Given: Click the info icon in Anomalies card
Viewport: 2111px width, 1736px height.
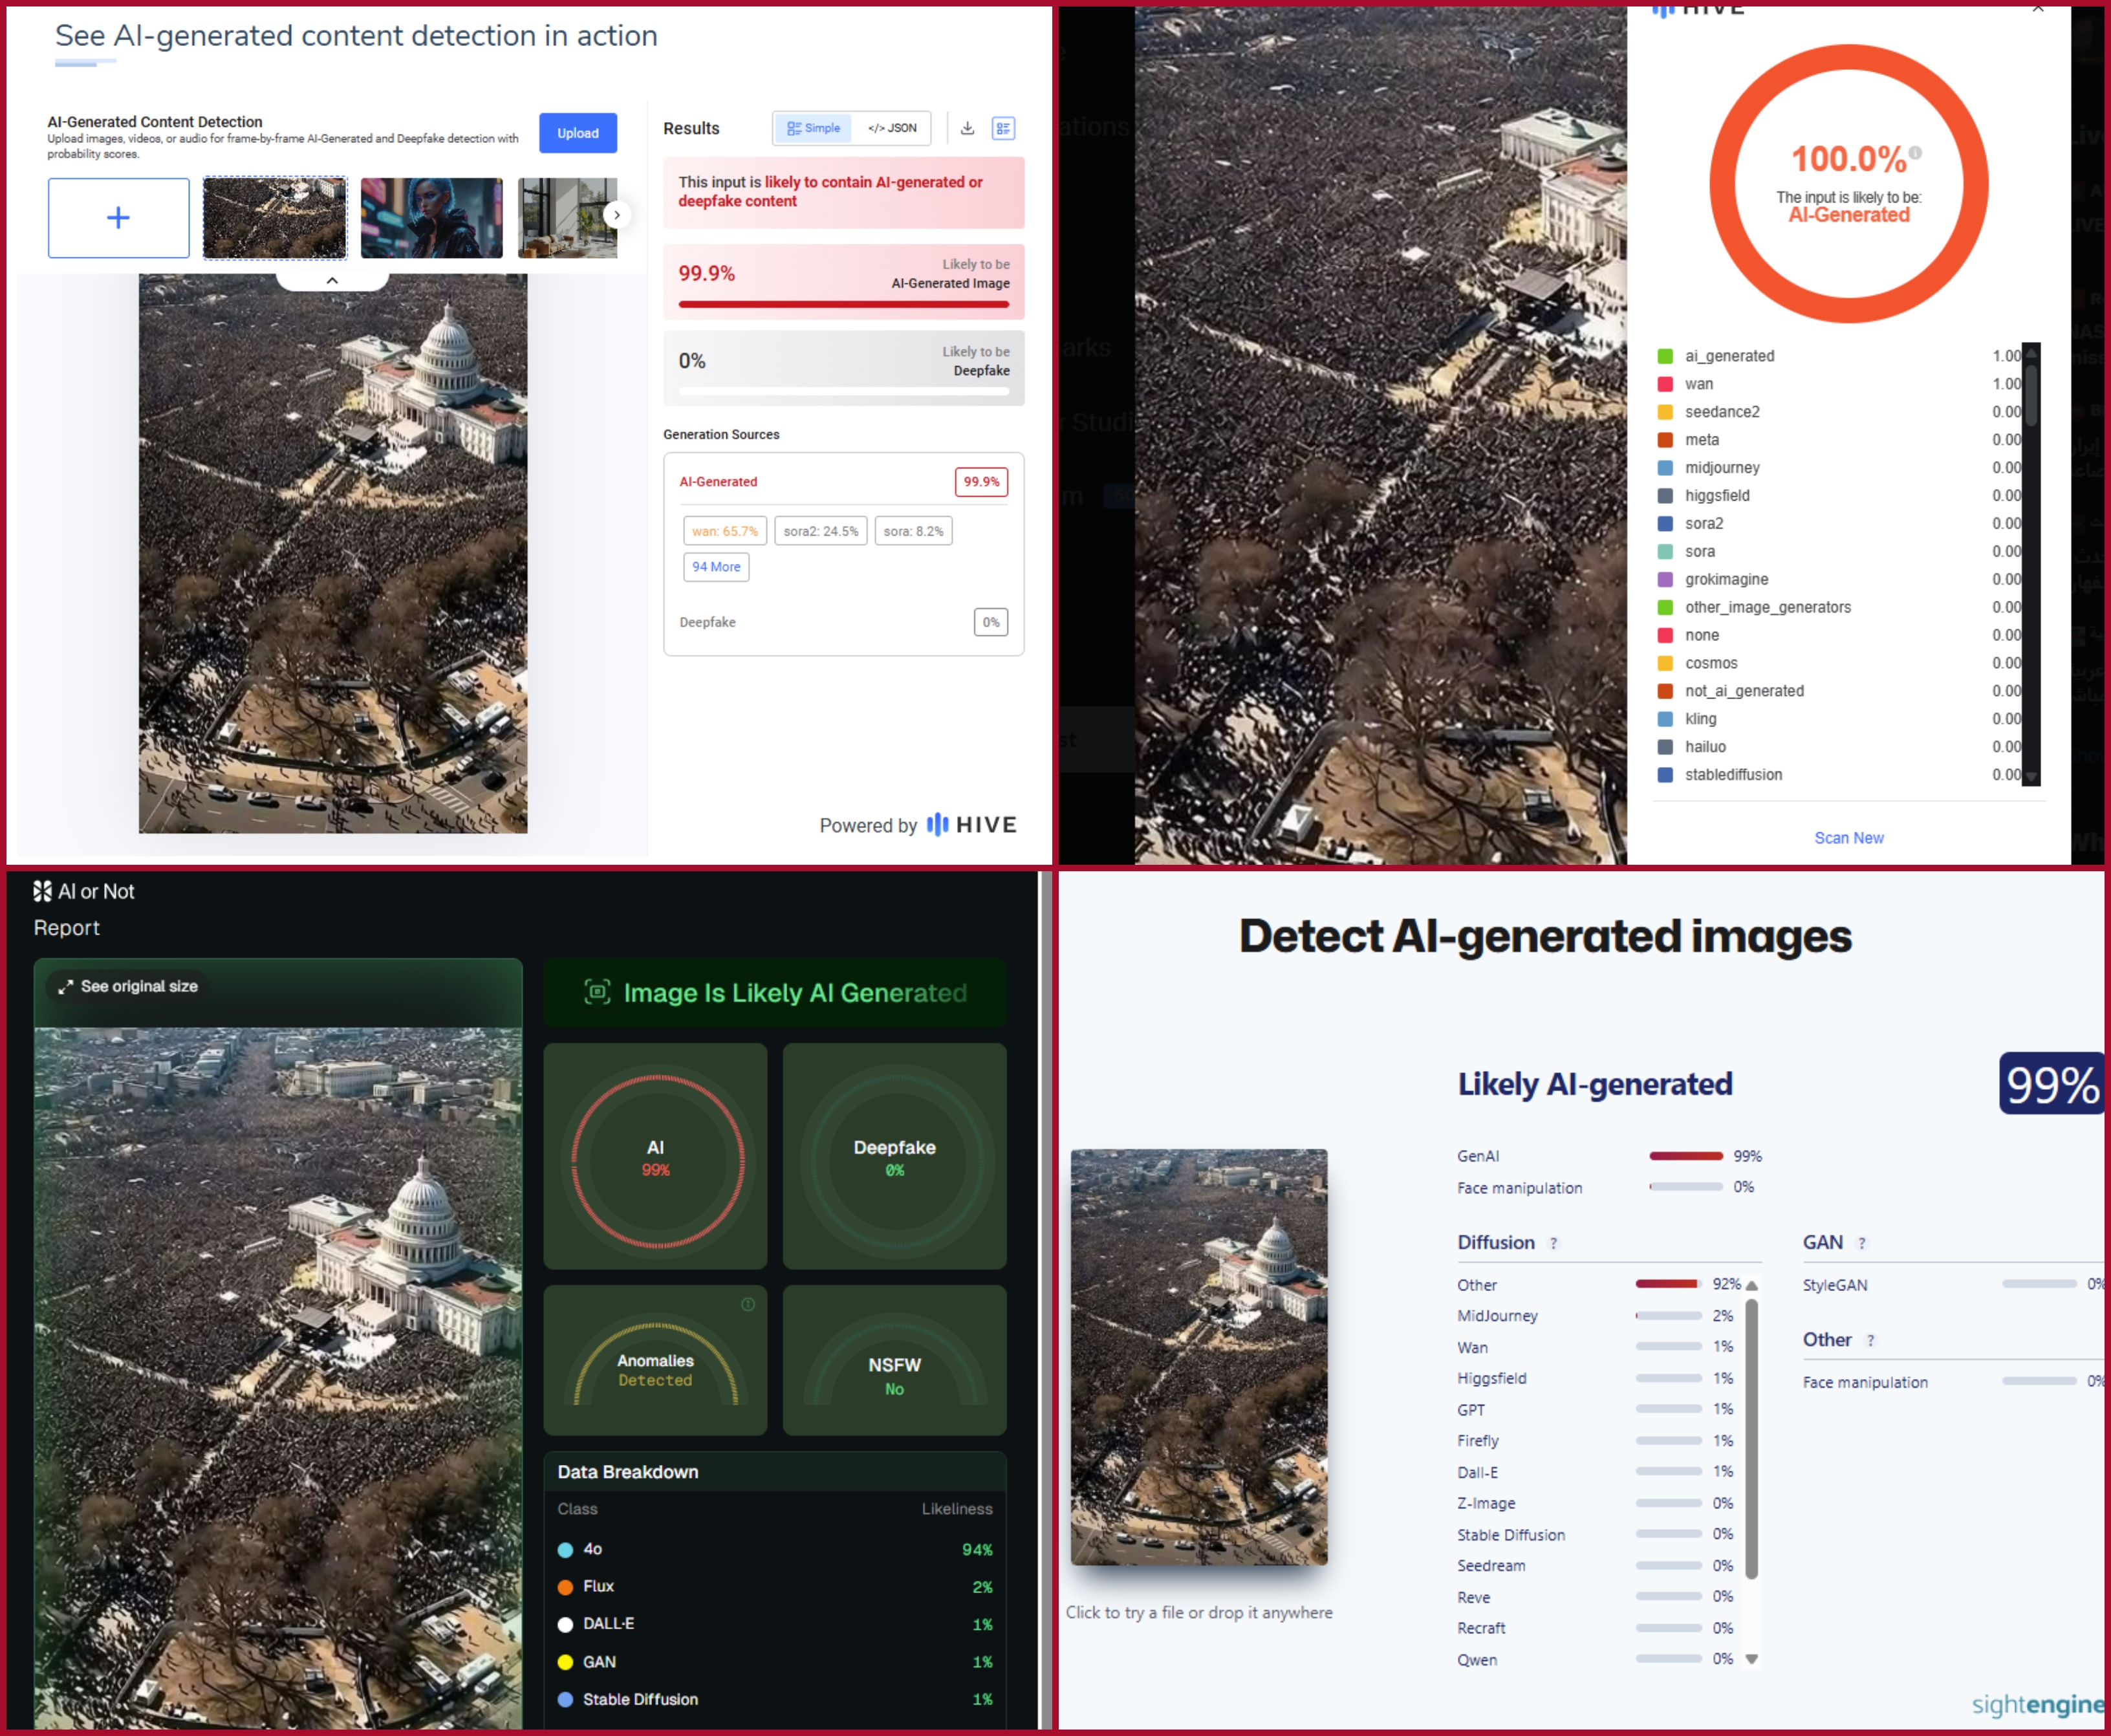Looking at the screenshot, I should (x=748, y=1304).
